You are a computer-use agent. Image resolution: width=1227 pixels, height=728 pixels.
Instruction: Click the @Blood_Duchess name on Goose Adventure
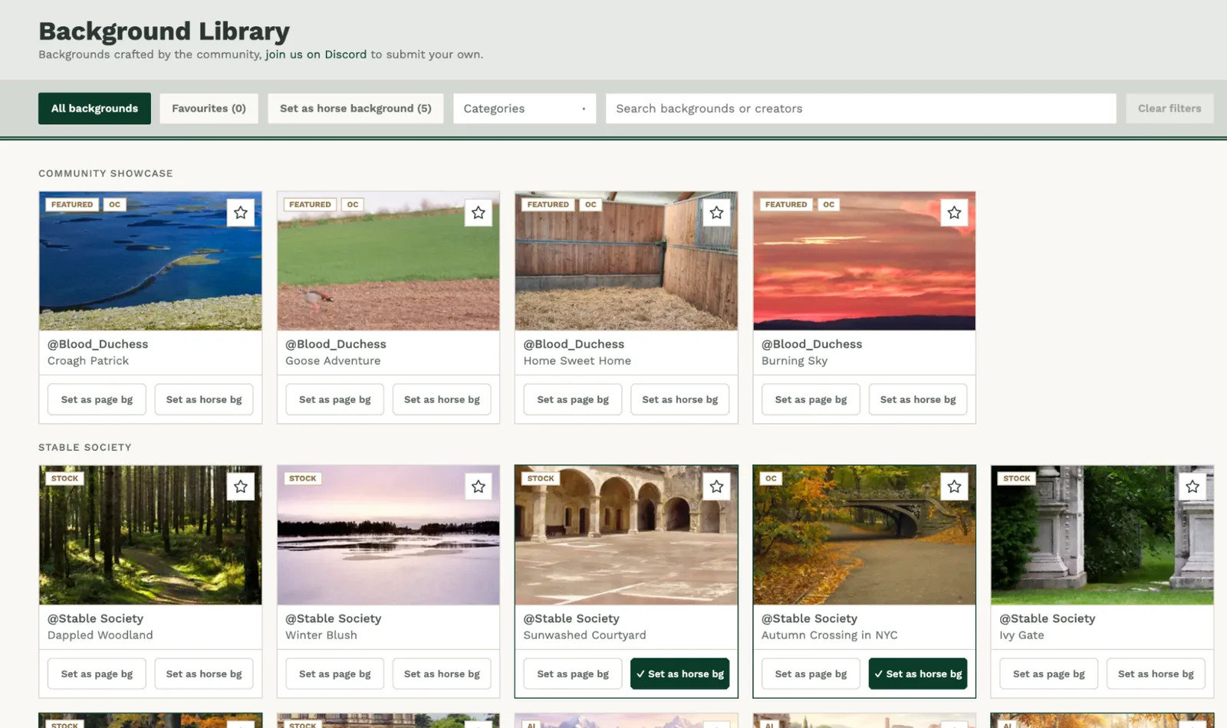point(336,344)
